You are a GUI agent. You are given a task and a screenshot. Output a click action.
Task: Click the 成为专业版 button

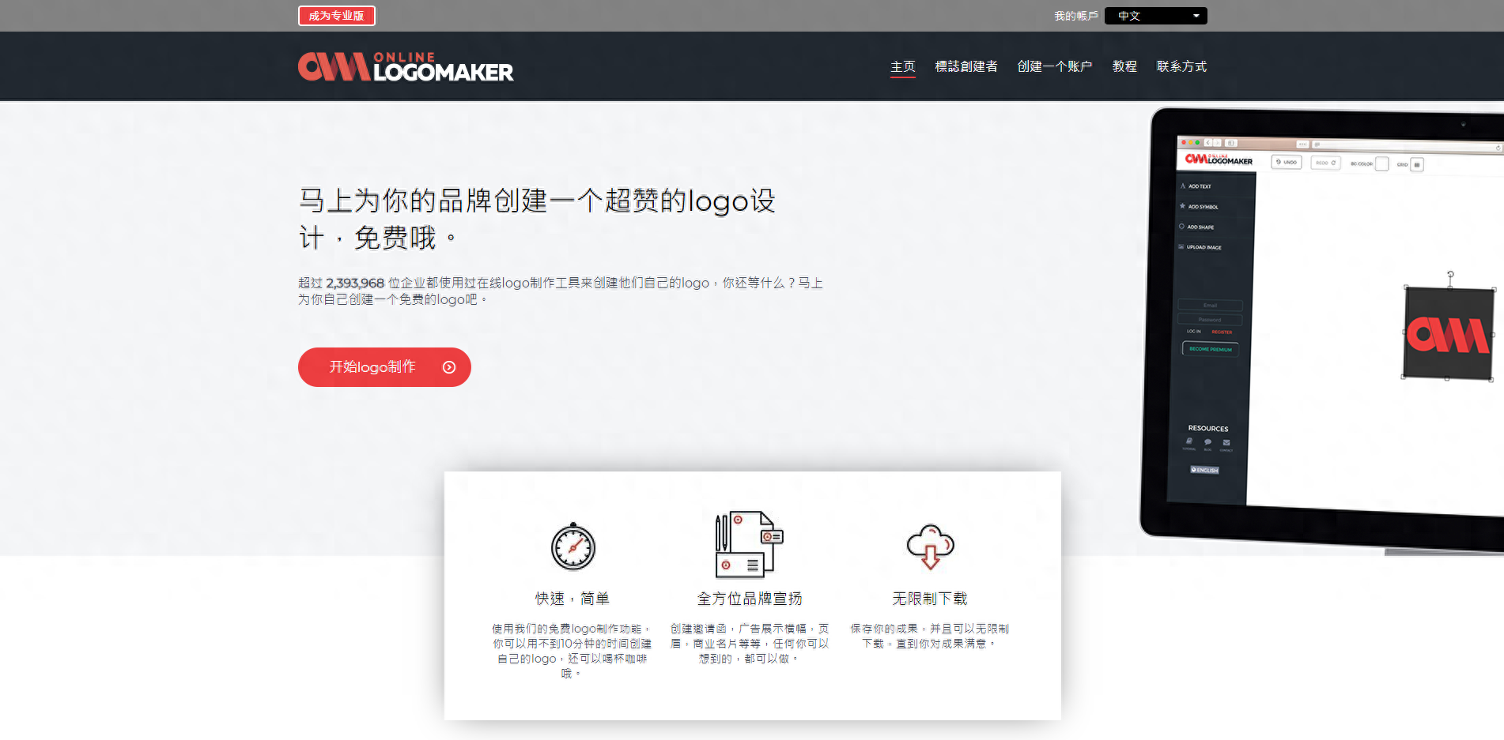336,15
